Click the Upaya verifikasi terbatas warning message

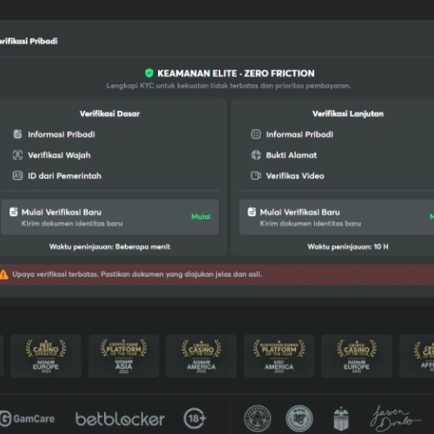pos(137,274)
